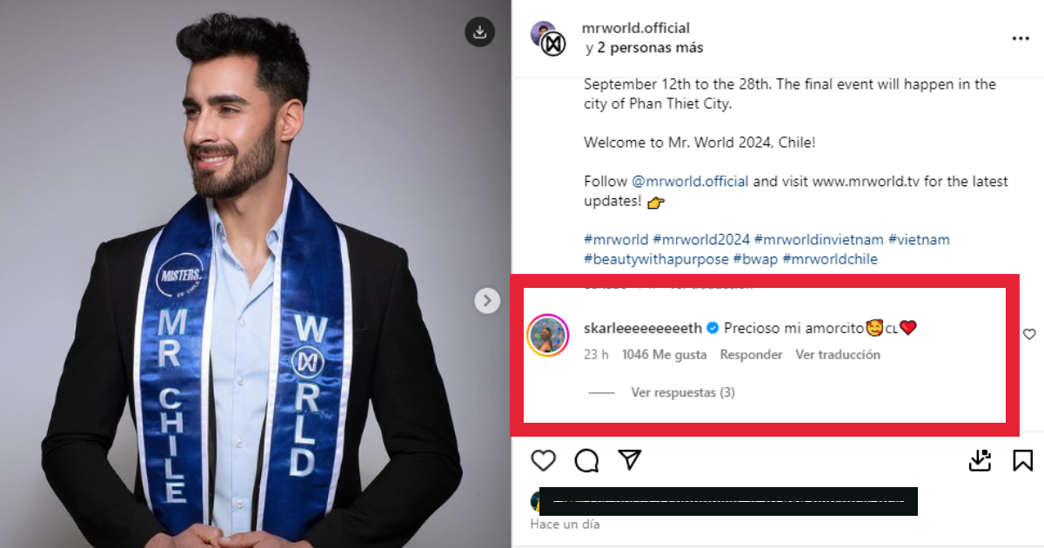Open the #beautywithapurpose hashtag
Image resolution: width=1044 pixels, height=548 pixels.
click(657, 259)
